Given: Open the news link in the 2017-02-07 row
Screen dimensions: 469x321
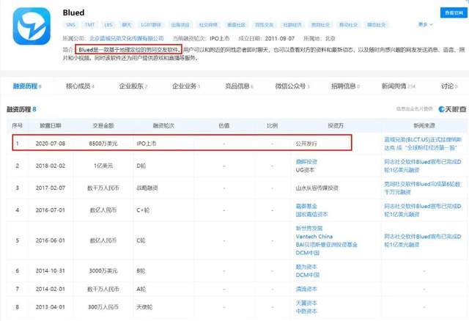Looking at the screenshot, I should [422, 188].
